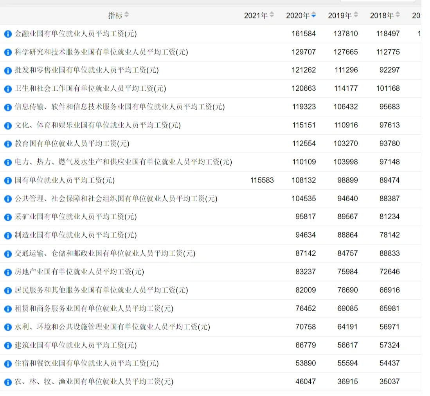This screenshot has height=396, width=430.
Task: Toggle sort arrows on 2020年 column
Action: point(314,14)
